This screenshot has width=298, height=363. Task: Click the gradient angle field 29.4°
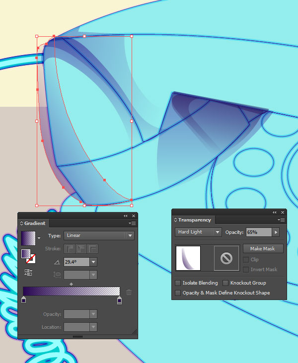point(76,262)
